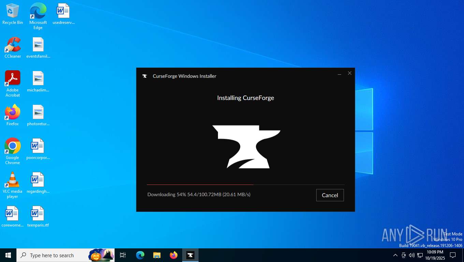Click the CurseForge anvil logo in title bar
This screenshot has height=262, width=464.
pos(145,76)
